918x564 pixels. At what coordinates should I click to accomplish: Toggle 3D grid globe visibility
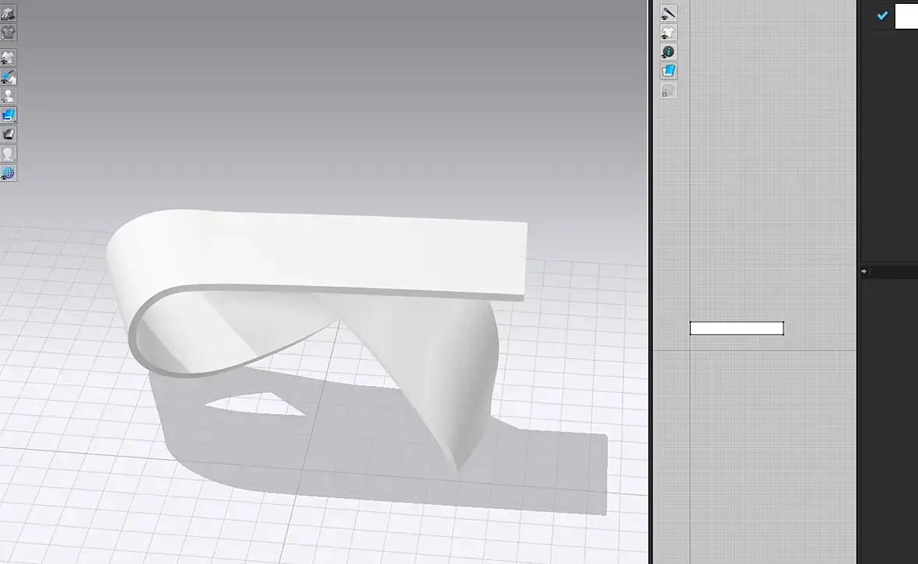pos(9,173)
